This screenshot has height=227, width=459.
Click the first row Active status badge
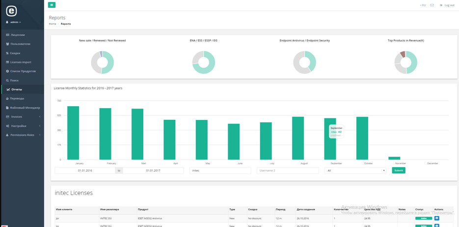(x=424, y=218)
